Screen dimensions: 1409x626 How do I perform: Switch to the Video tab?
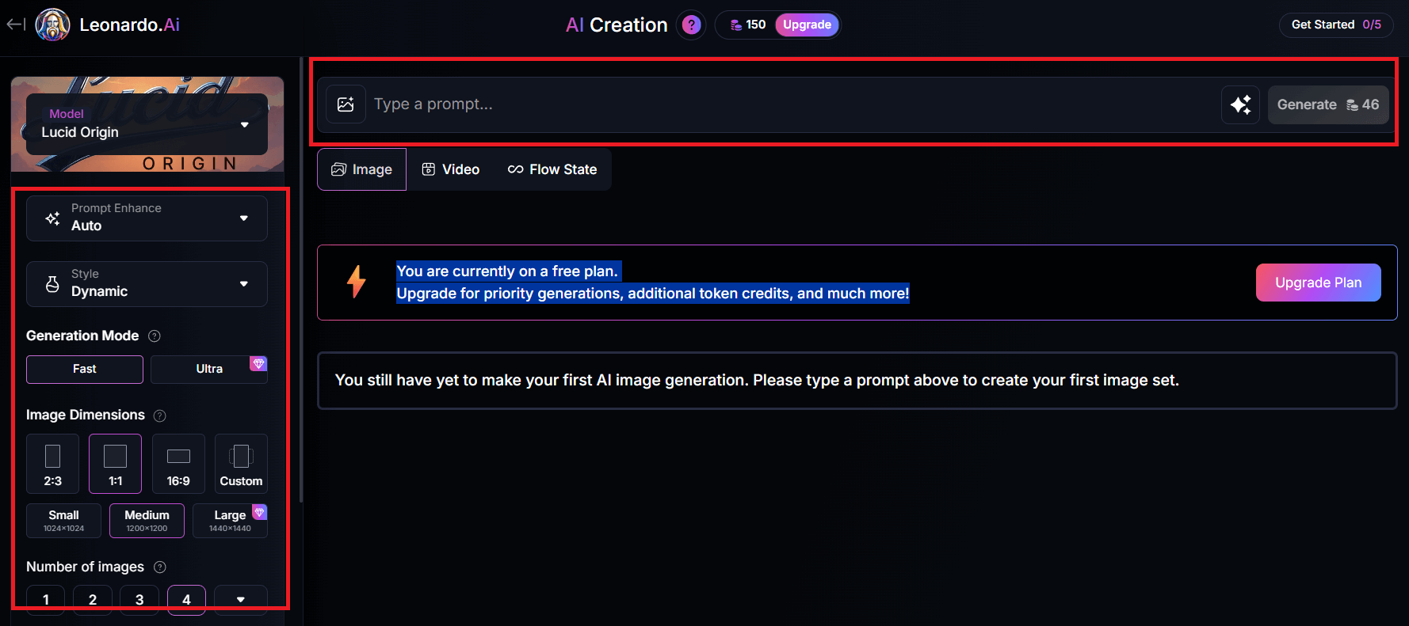[450, 169]
